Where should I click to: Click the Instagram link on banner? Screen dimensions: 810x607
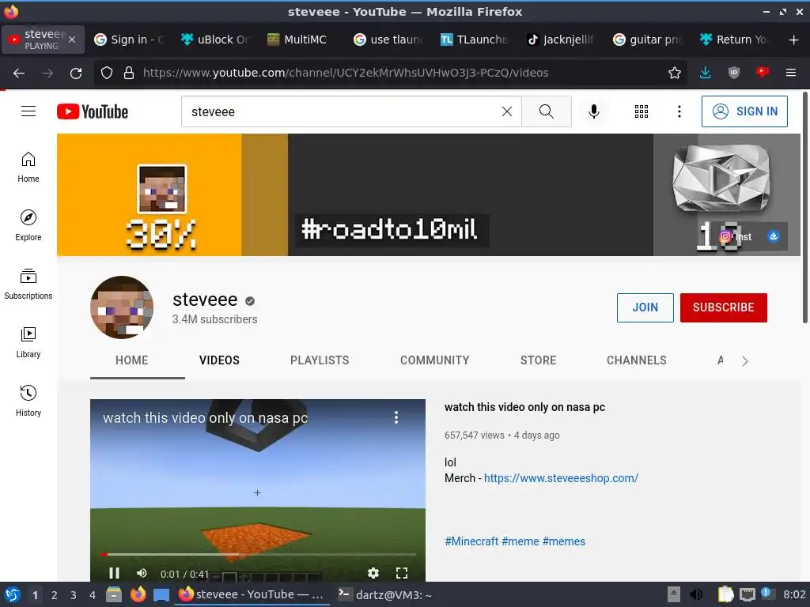tap(735, 236)
